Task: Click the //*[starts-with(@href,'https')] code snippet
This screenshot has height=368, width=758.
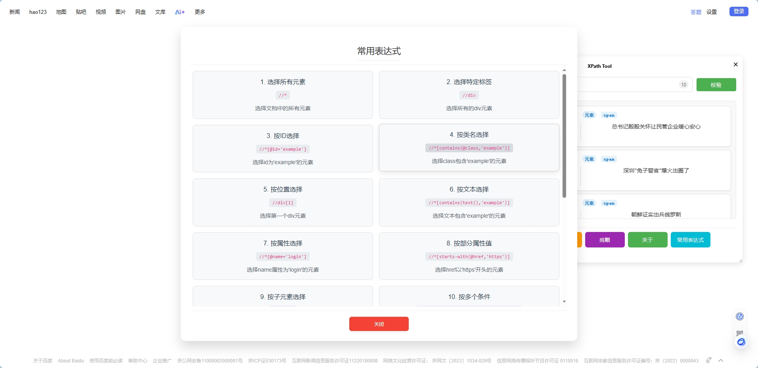Action: click(469, 257)
